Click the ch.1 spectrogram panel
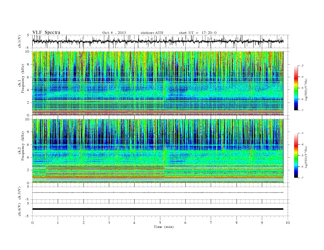The width and height of the screenshot is (324, 250). (x=157, y=83)
